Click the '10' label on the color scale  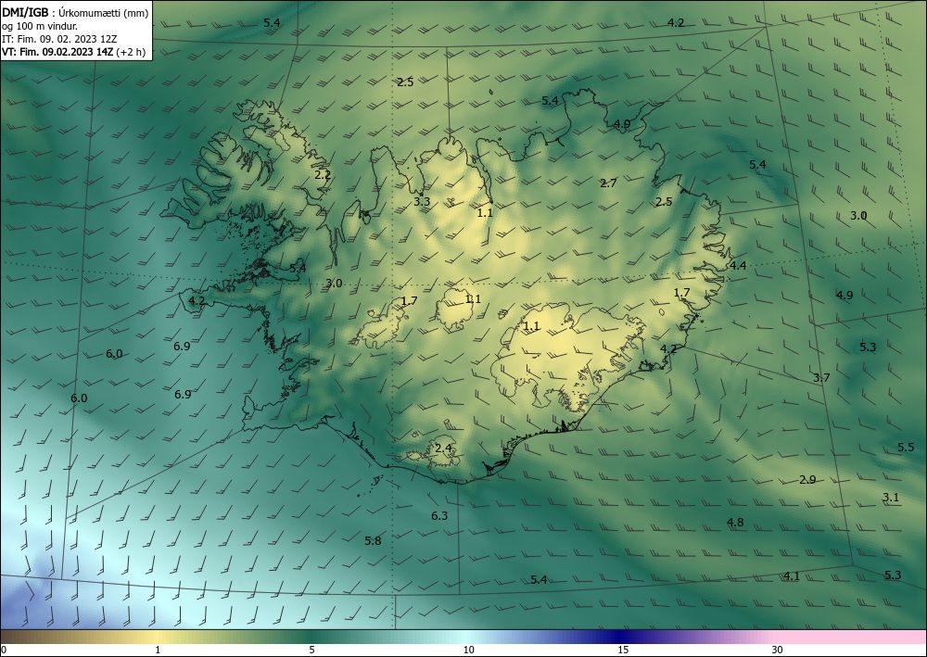(468, 651)
